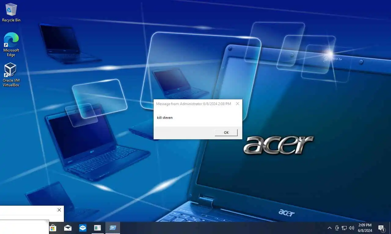Click the Meet Now camera tray icon
The height and width of the screenshot is (234, 391).
[x=337, y=228]
